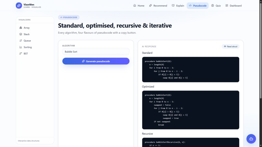Open the Array visualizer
The image size is (262, 147).
click(x=35, y=28)
